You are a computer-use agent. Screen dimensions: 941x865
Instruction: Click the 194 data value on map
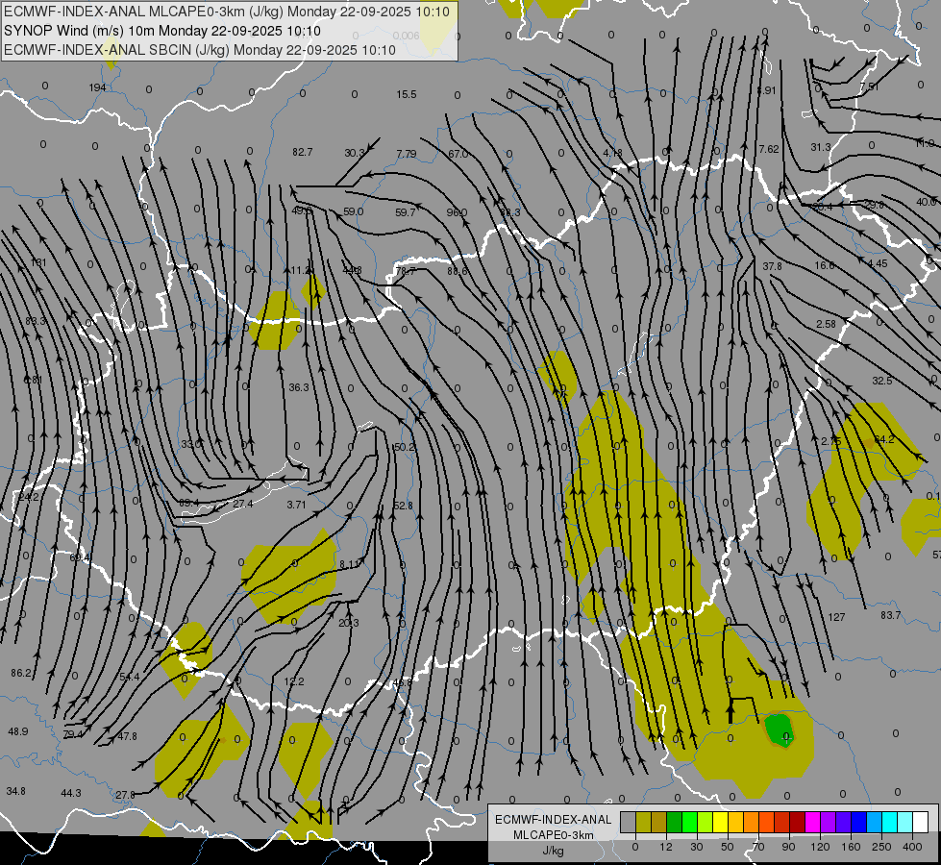[x=97, y=87]
